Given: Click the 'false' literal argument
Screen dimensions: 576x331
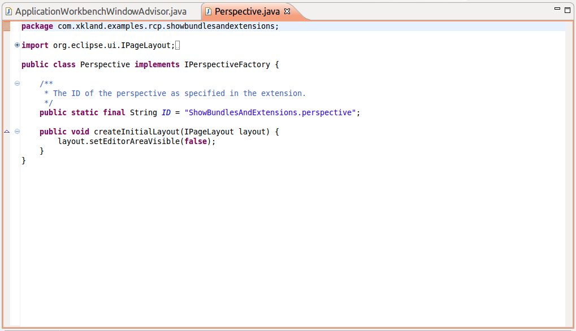Looking at the screenshot, I should point(196,141).
